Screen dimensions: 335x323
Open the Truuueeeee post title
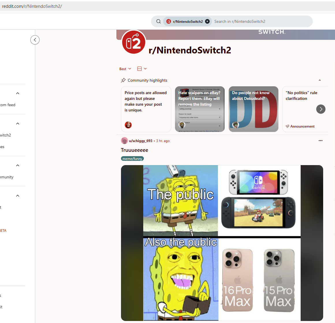coord(134,150)
